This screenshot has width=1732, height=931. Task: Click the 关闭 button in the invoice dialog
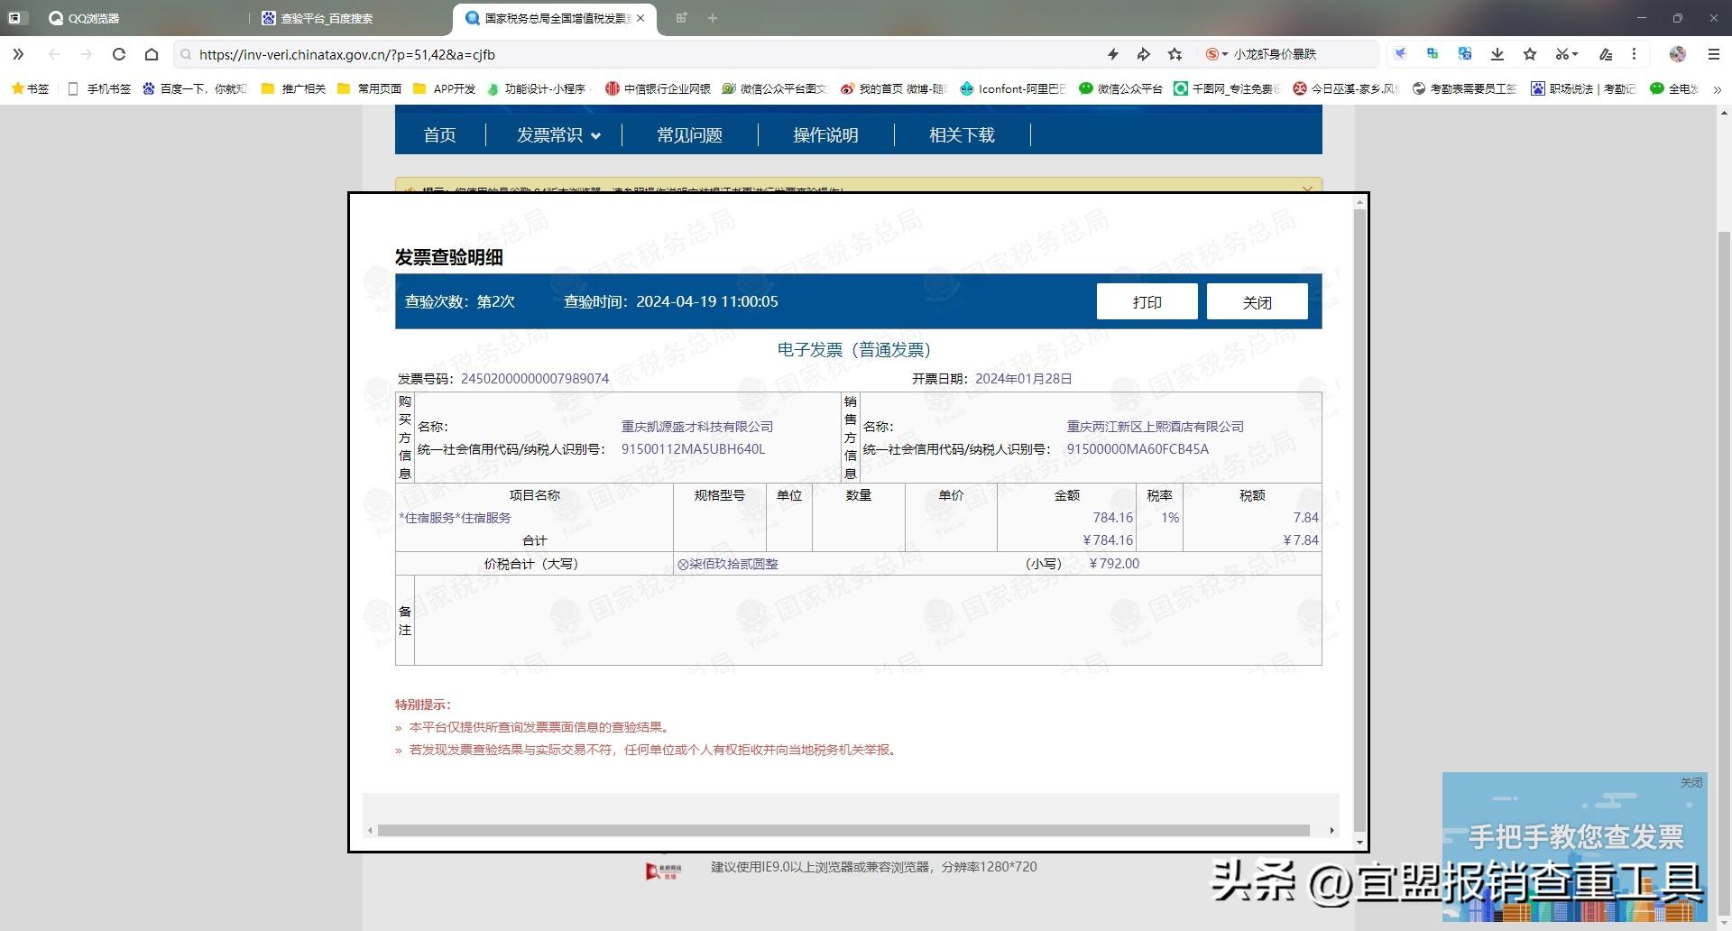1257,301
